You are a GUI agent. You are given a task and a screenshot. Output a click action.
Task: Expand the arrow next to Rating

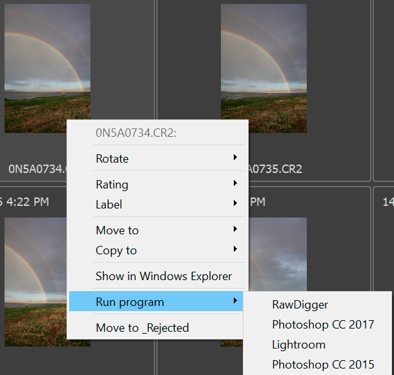click(x=235, y=184)
